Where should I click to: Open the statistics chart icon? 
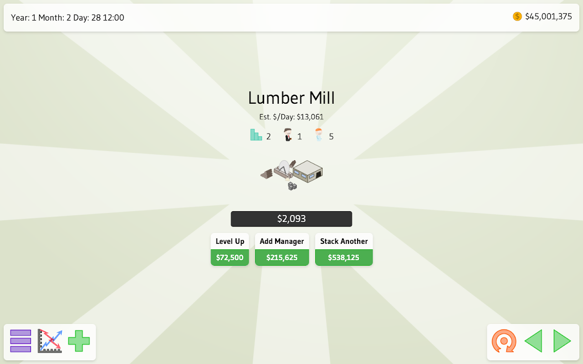50,341
